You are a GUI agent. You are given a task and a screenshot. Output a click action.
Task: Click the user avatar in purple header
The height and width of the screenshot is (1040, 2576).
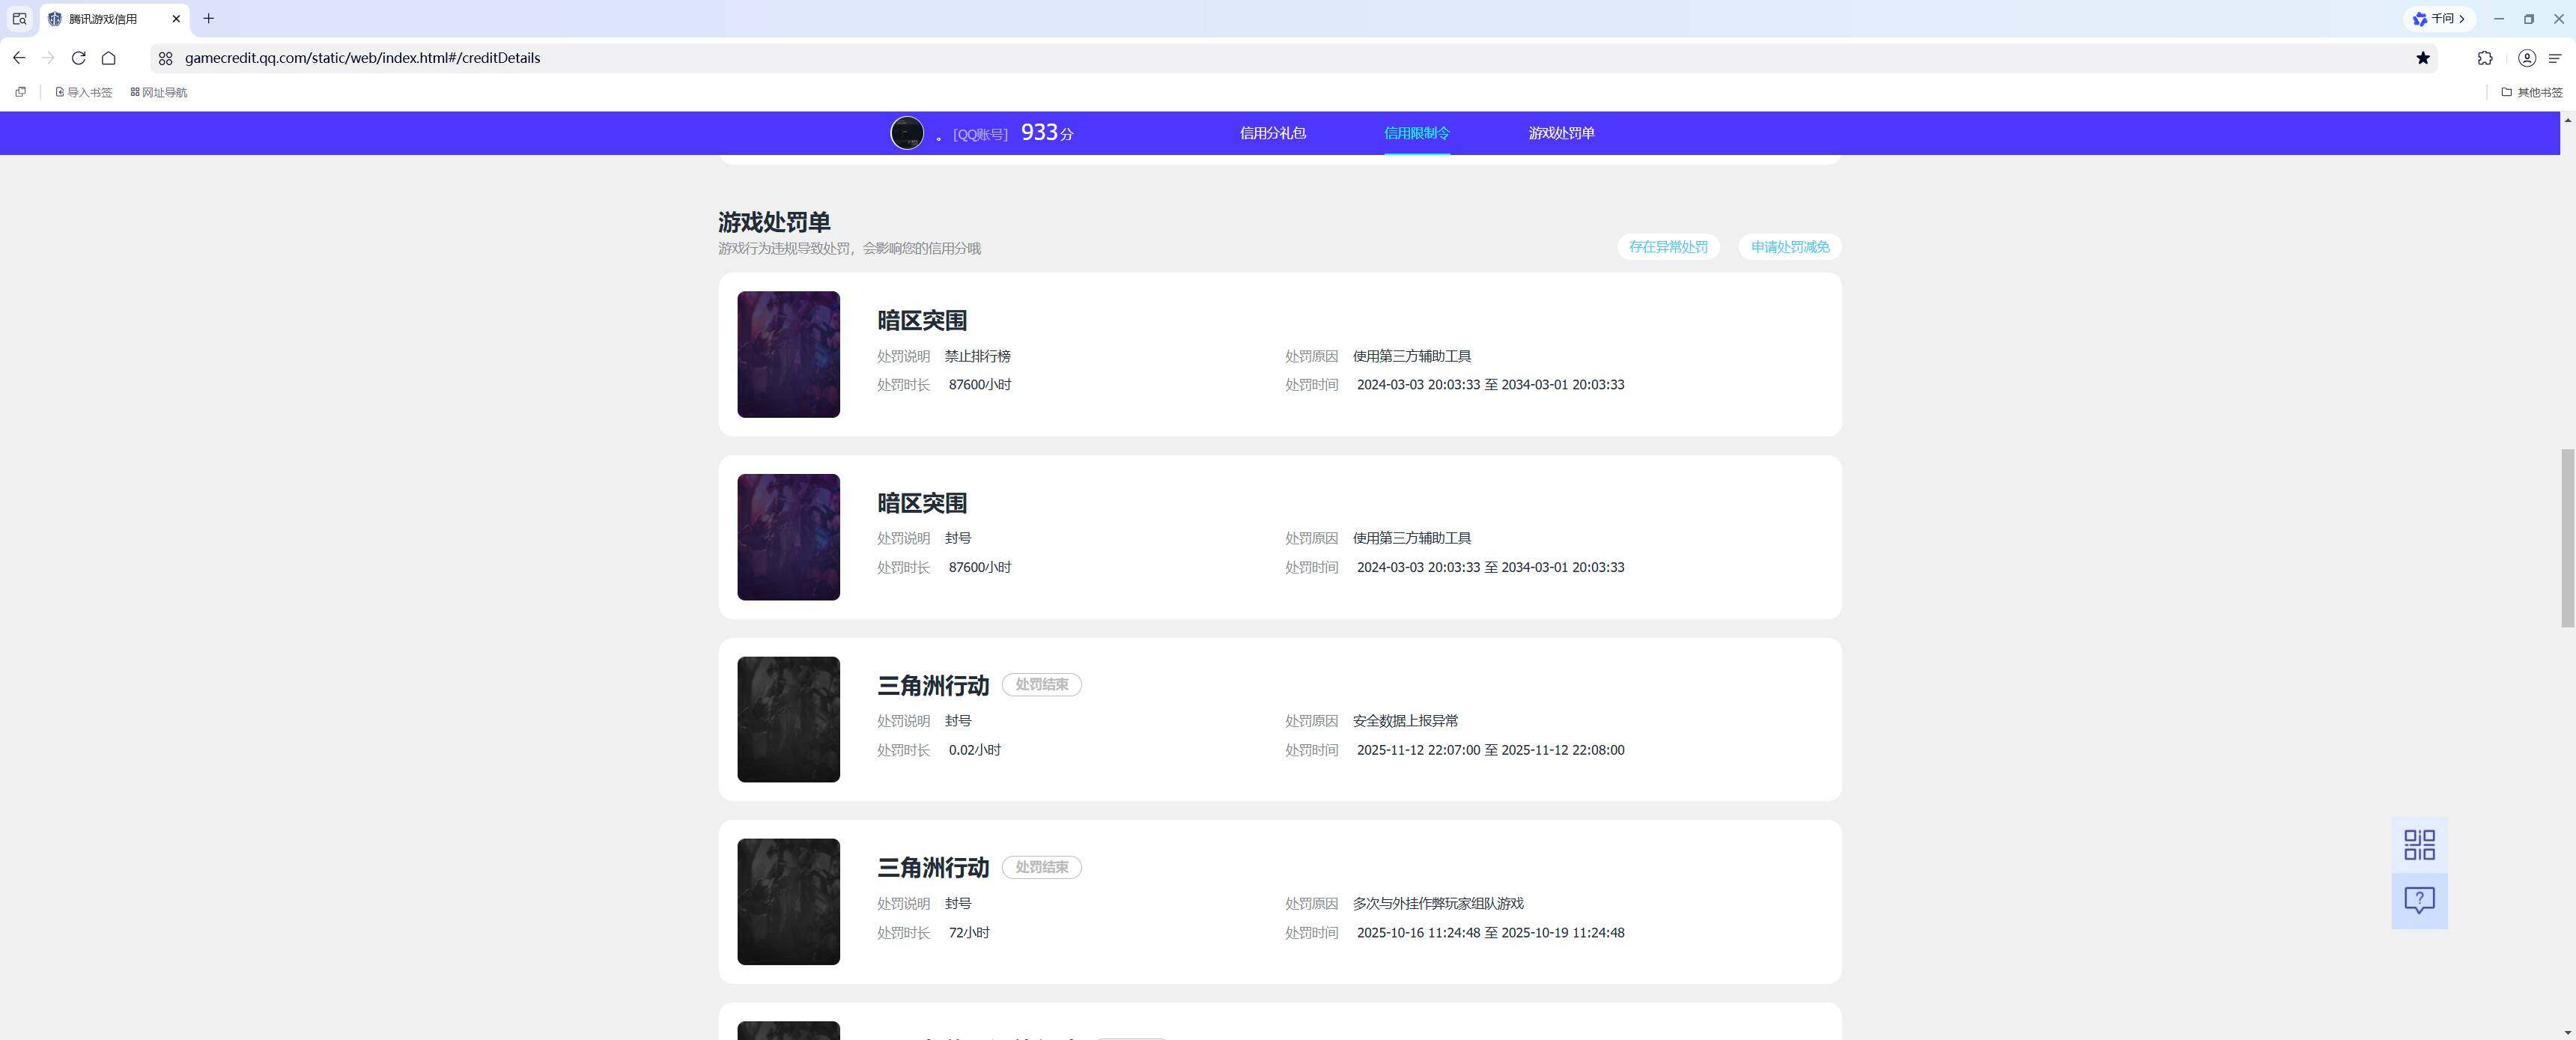click(x=906, y=133)
